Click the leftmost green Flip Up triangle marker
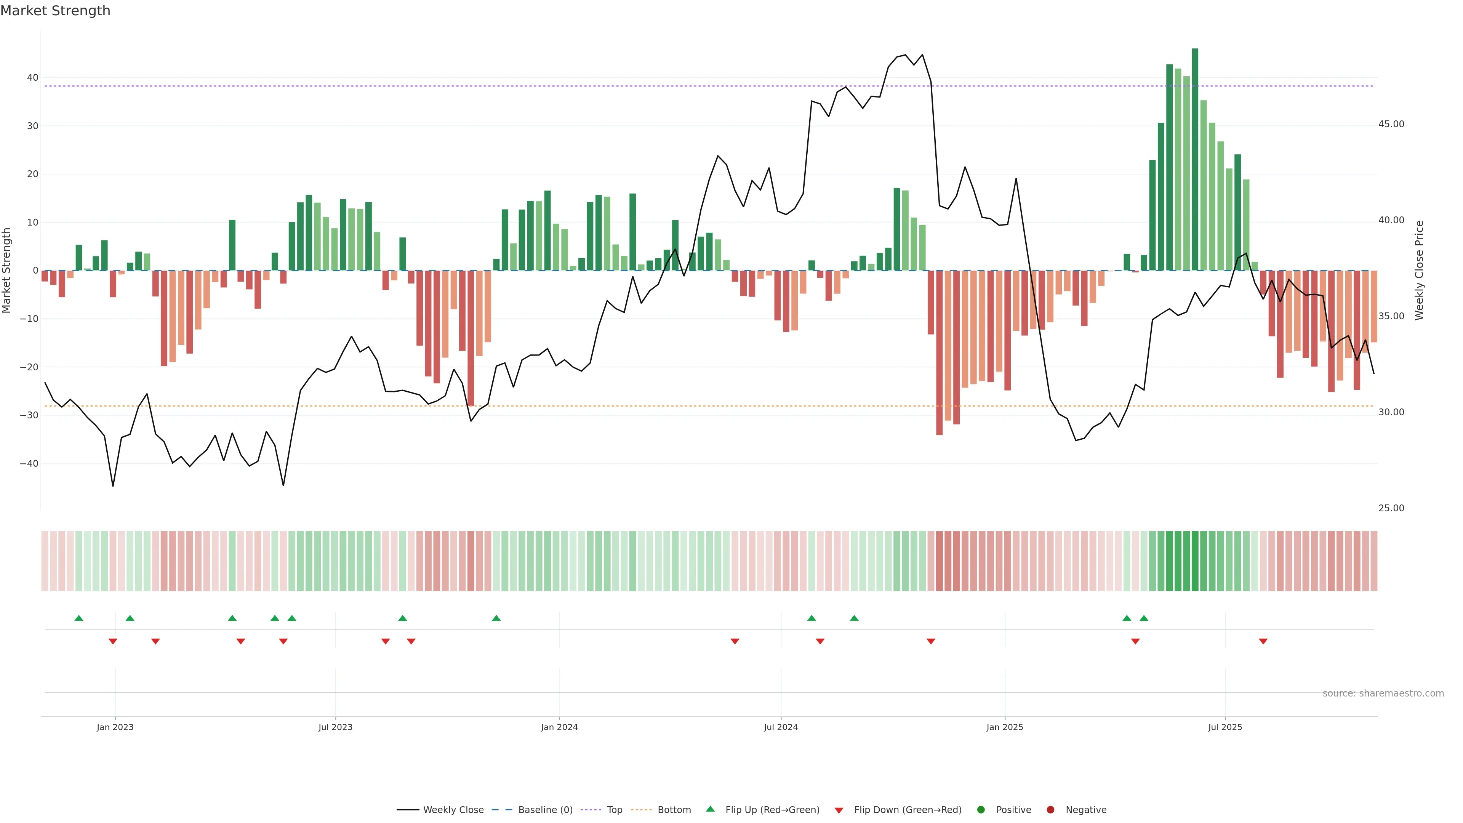1463x823 pixels. (x=79, y=618)
